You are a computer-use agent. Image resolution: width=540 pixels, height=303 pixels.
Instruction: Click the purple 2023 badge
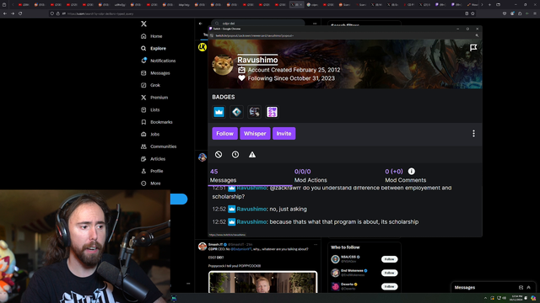pos(272,112)
